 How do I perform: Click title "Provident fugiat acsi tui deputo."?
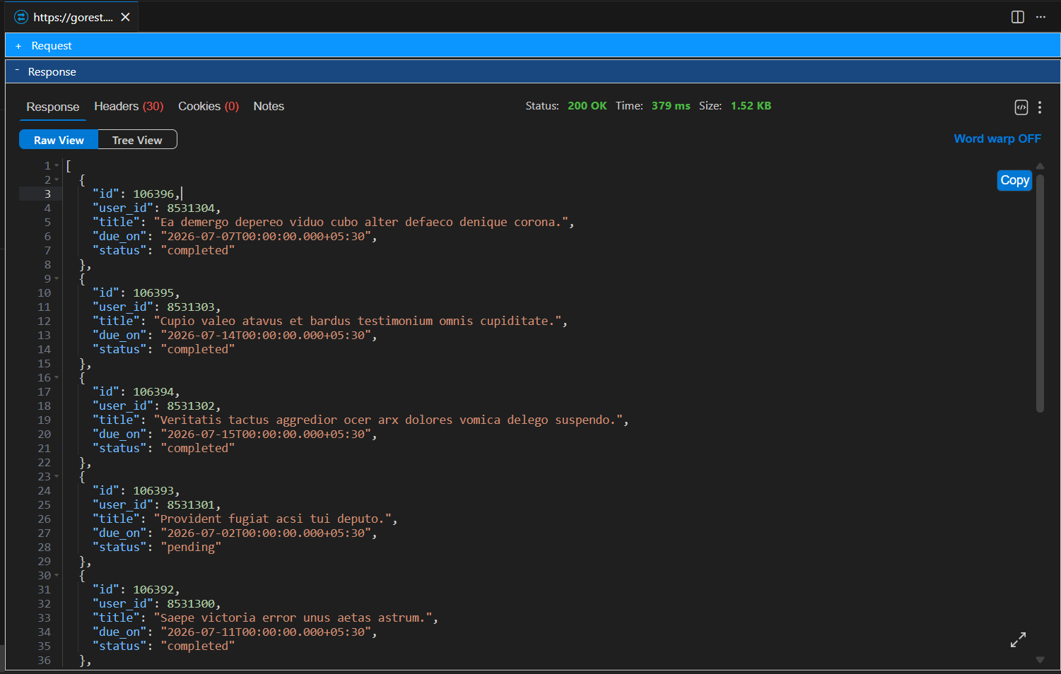tap(272, 519)
